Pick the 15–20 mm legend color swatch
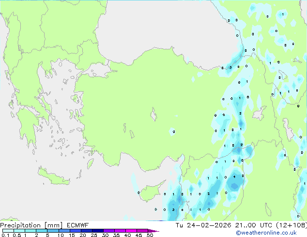The image size is (307, 237). click(x=75, y=231)
